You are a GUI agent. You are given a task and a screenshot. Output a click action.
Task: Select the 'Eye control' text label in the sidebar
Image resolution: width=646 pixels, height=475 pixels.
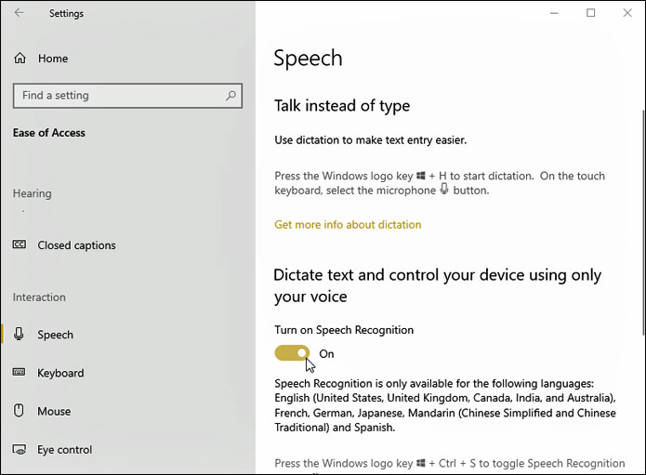pos(64,450)
